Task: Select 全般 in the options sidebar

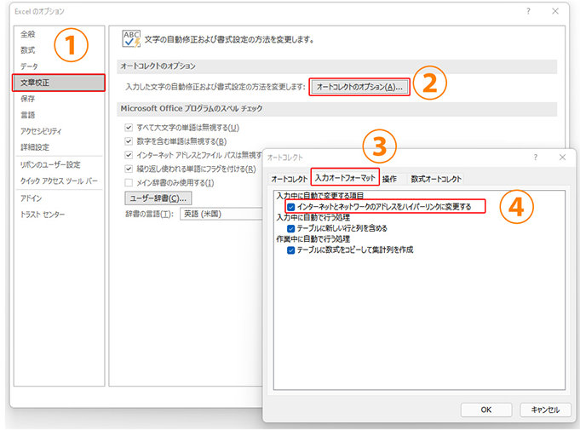Action: [28, 34]
